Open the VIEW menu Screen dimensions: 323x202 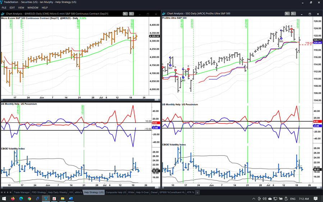click(x=21, y=8)
